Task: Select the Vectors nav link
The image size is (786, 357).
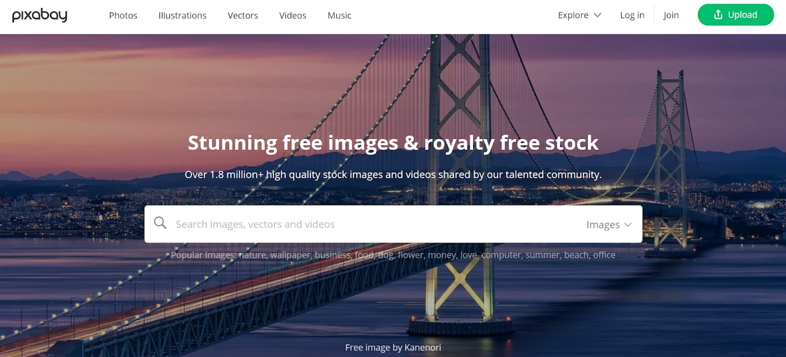Action: point(243,15)
